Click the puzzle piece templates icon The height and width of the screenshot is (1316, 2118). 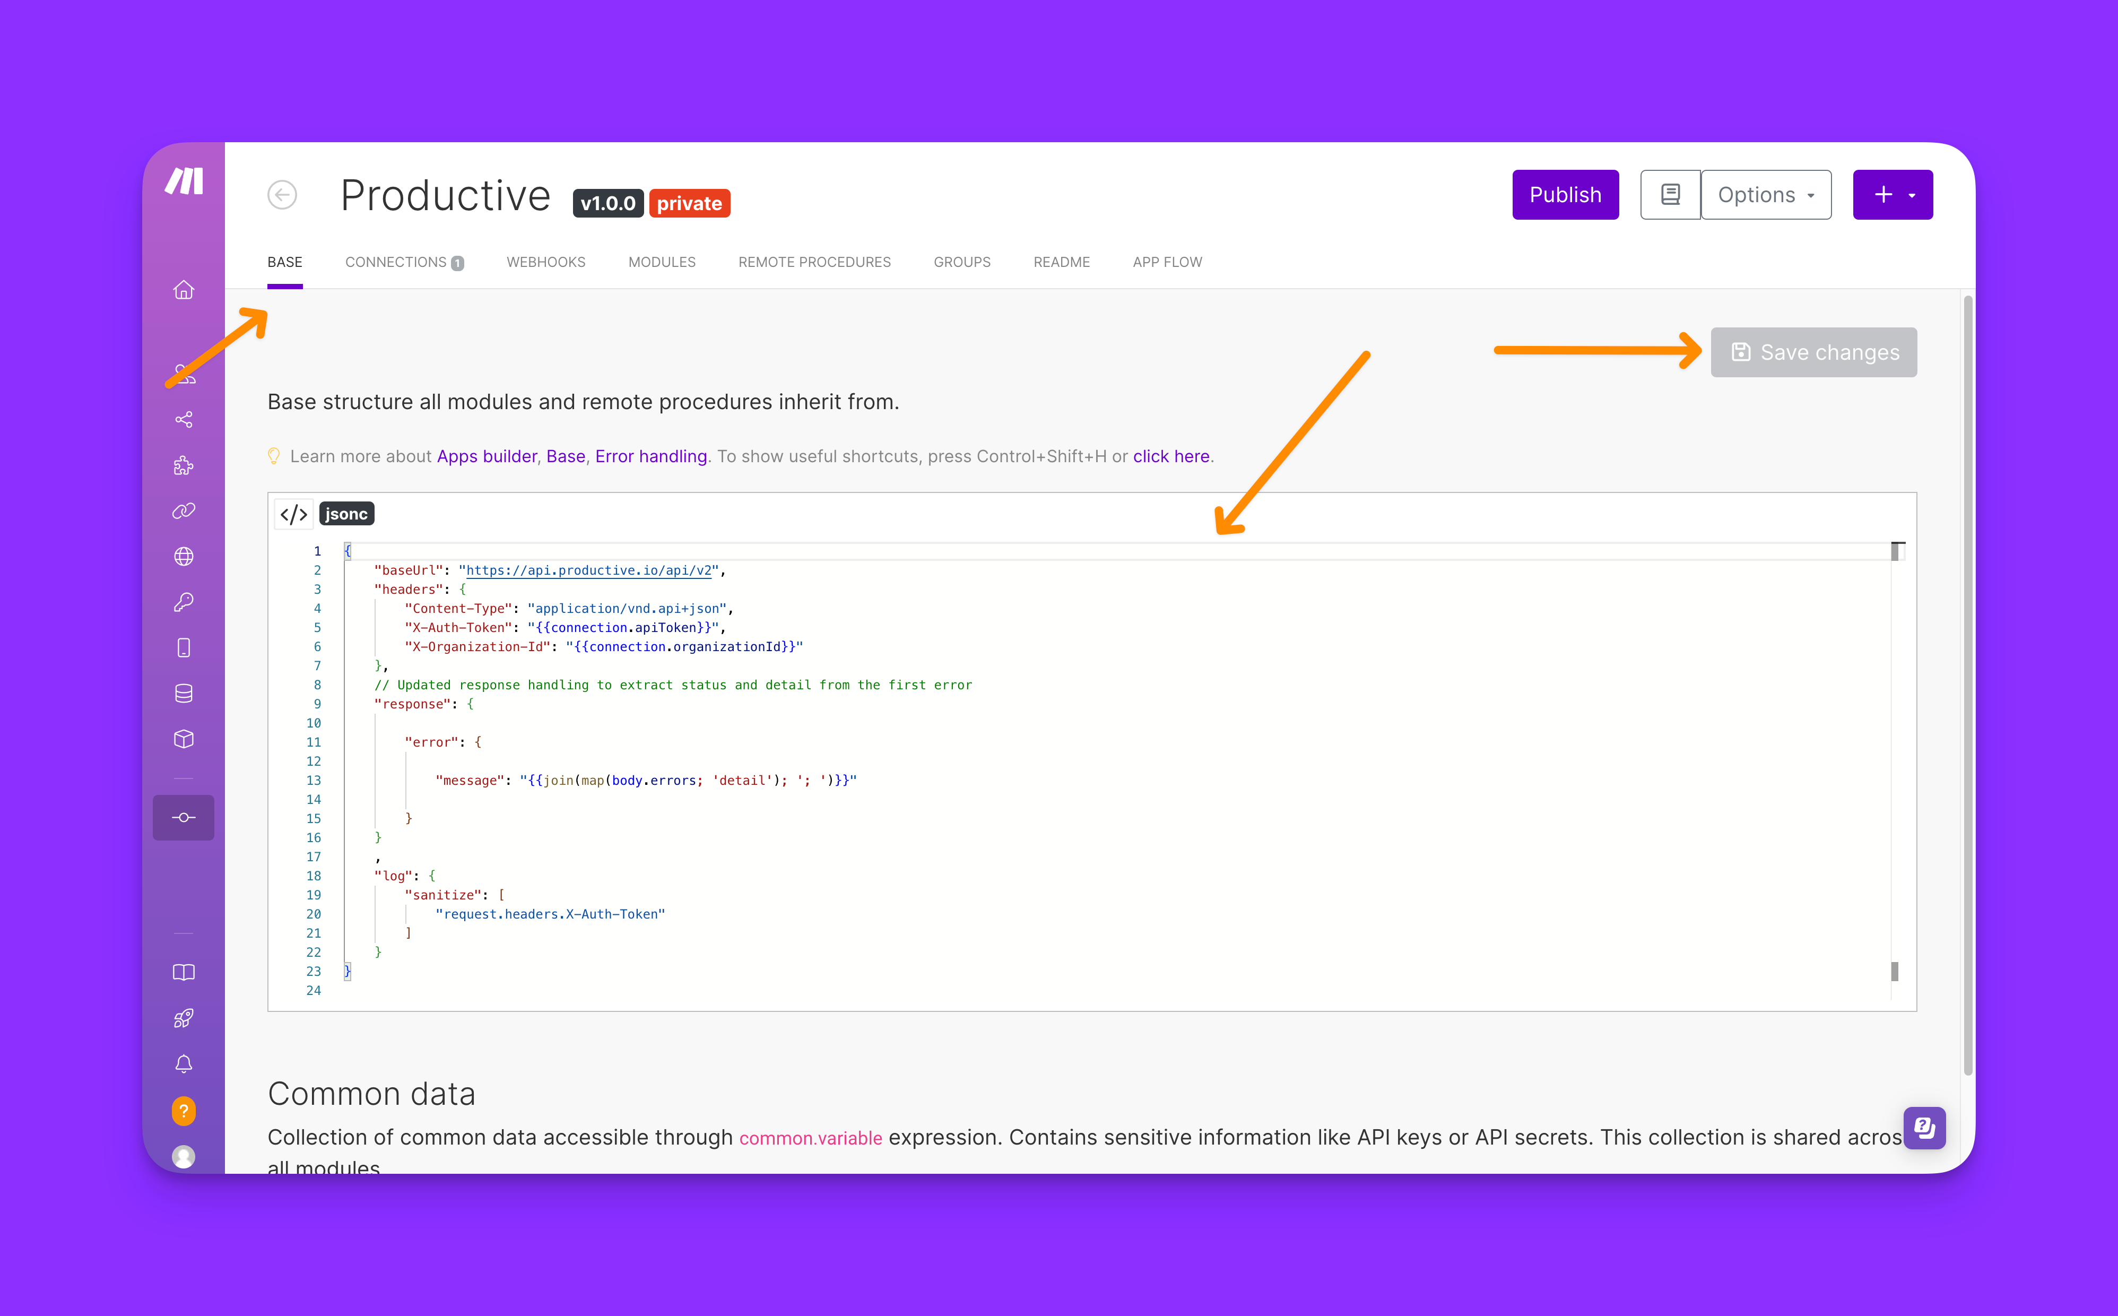[x=184, y=466]
